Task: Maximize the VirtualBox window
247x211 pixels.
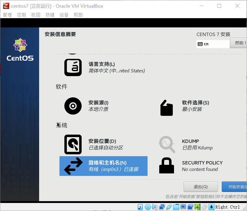Action: [219, 6]
